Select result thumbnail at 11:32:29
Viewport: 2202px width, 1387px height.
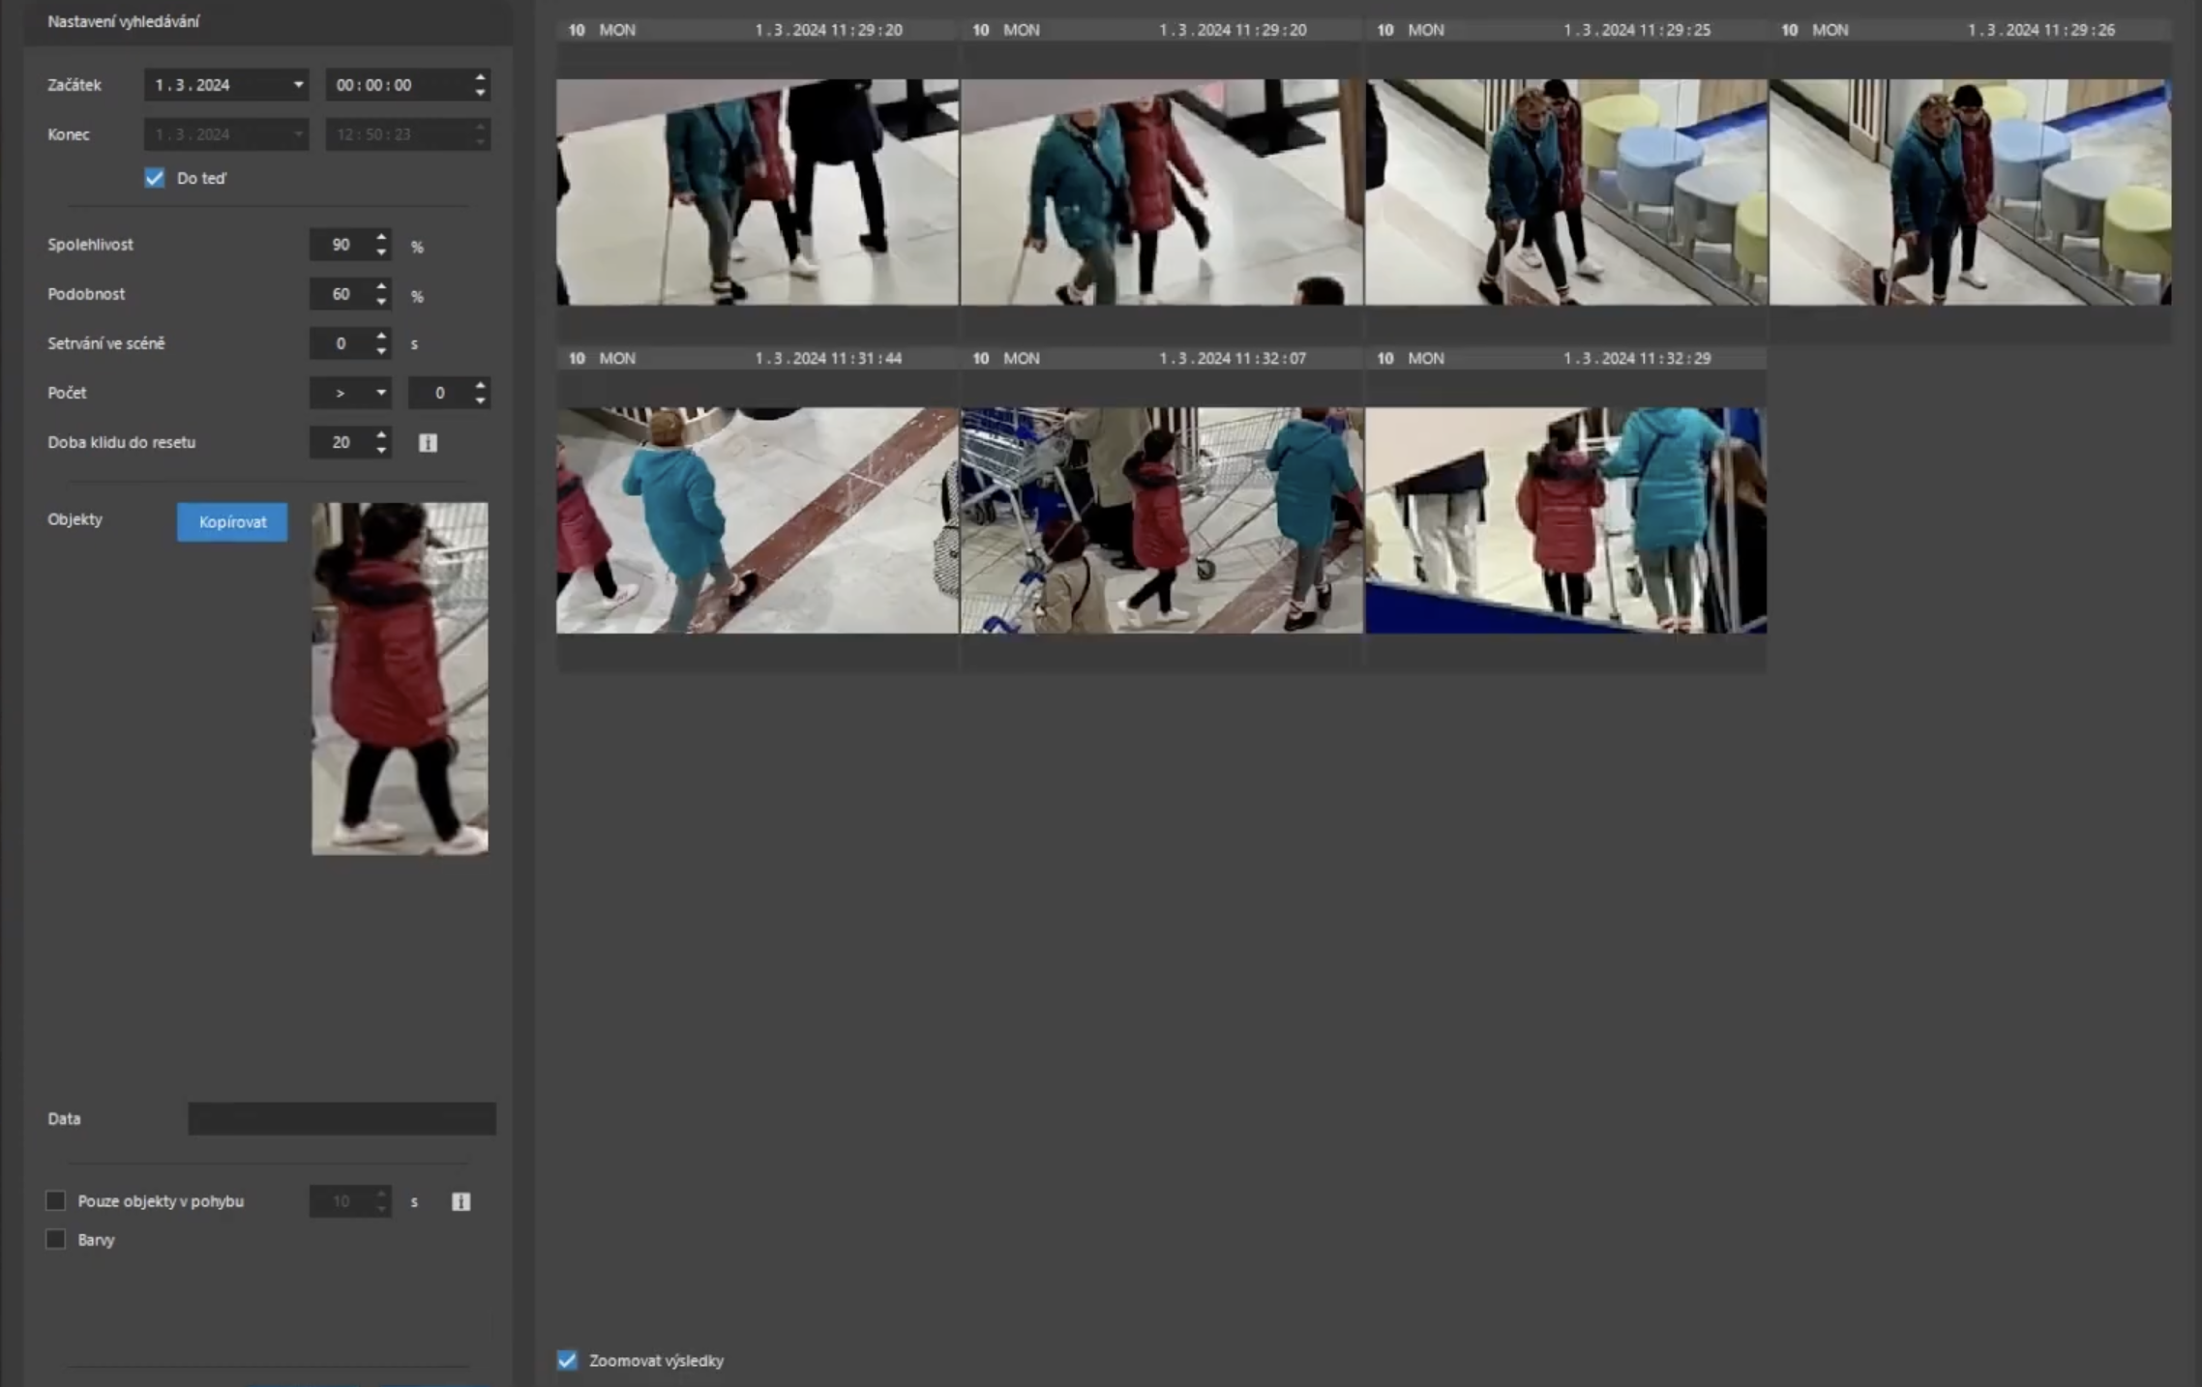(1565, 520)
